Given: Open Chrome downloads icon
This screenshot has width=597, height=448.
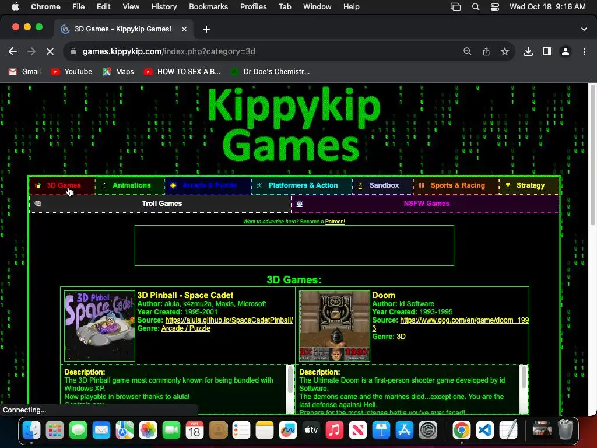Looking at the screenshot, I should (x=528, y=51).
